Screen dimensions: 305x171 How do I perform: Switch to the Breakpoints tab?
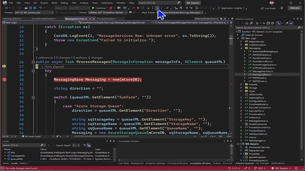pos(137,163)
